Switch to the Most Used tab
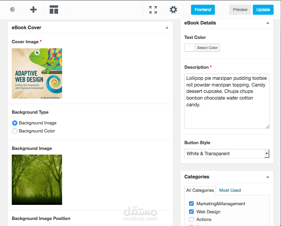This screenshot has width=281, height=226. pos(230,190)
